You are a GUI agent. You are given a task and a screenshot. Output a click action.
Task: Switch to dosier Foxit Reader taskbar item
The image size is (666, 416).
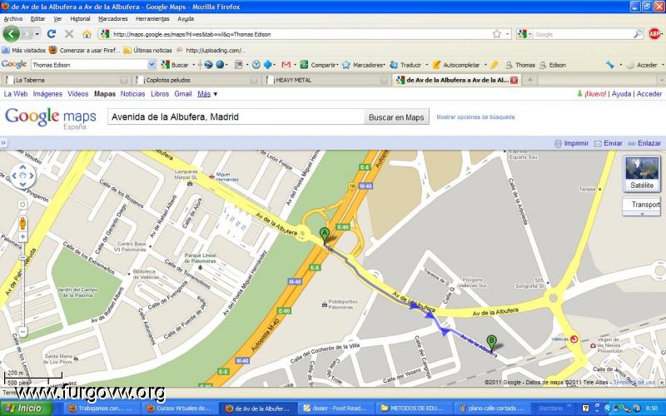click(x=335, y=409)
